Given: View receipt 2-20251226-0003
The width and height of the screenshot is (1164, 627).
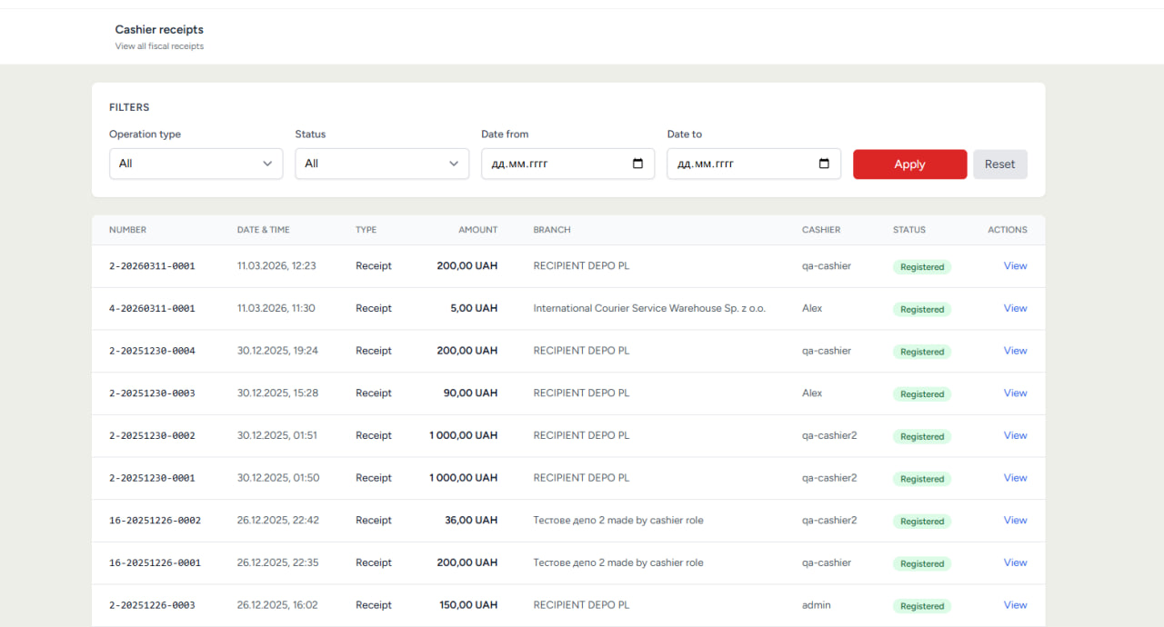Looking at the screenshot, I should point(1015,605).
